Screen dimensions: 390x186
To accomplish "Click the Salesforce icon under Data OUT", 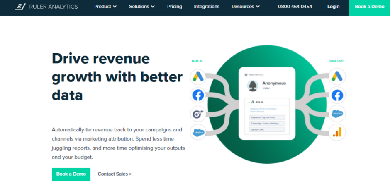I will point(337,114).
